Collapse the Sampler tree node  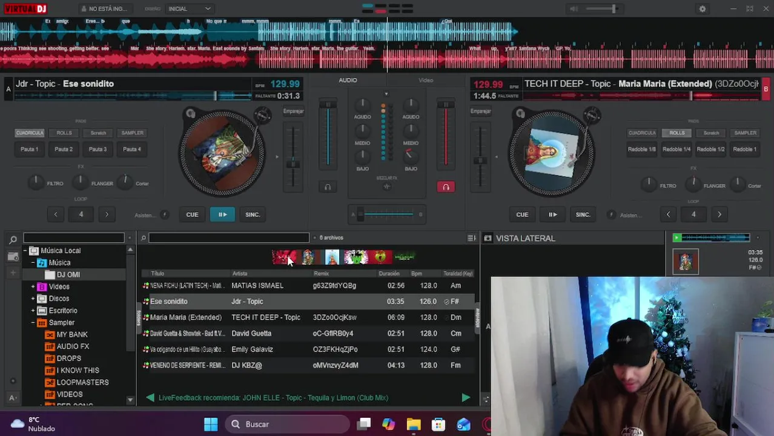(x=33, y=323)
